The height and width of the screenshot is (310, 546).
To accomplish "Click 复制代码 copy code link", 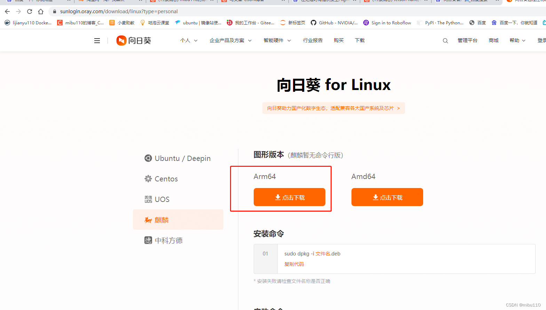I will pos(294,264).
